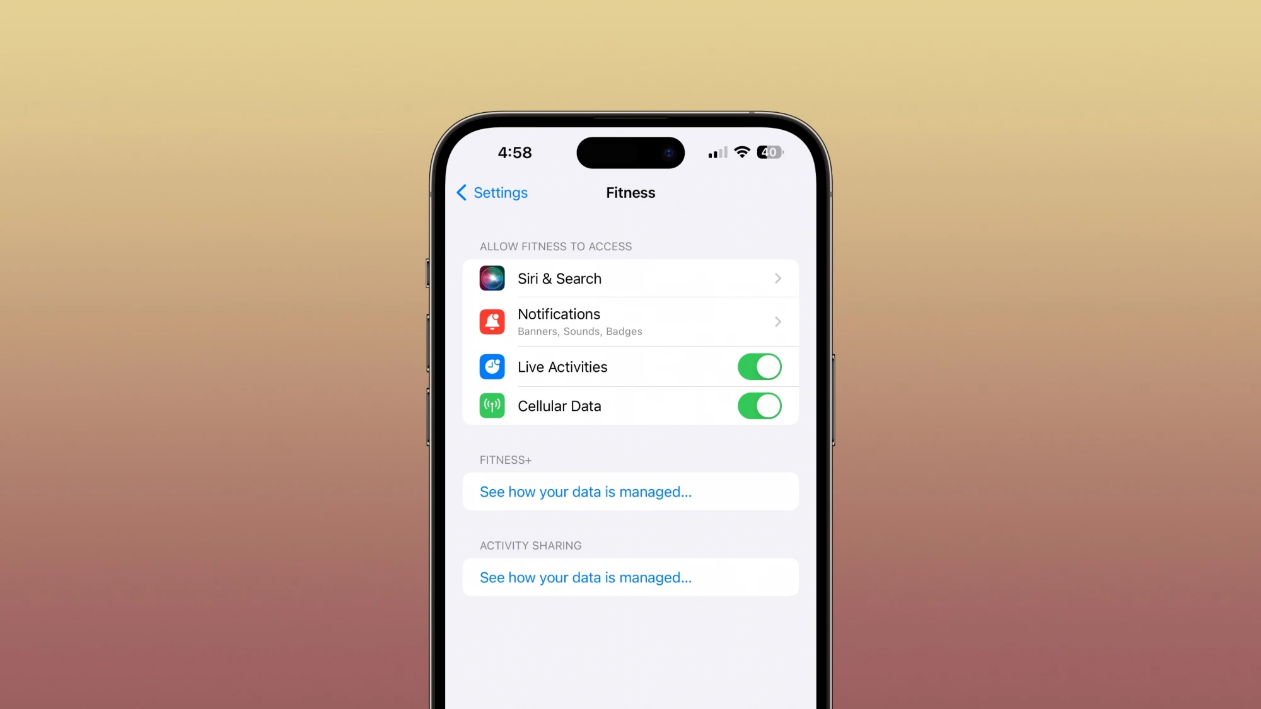Open Siri & Search settings for Fitness

click(630, 278)
